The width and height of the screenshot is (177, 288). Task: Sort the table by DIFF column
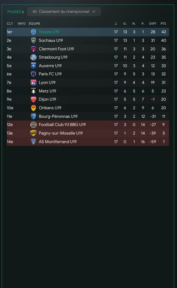[x=153, y=23]
